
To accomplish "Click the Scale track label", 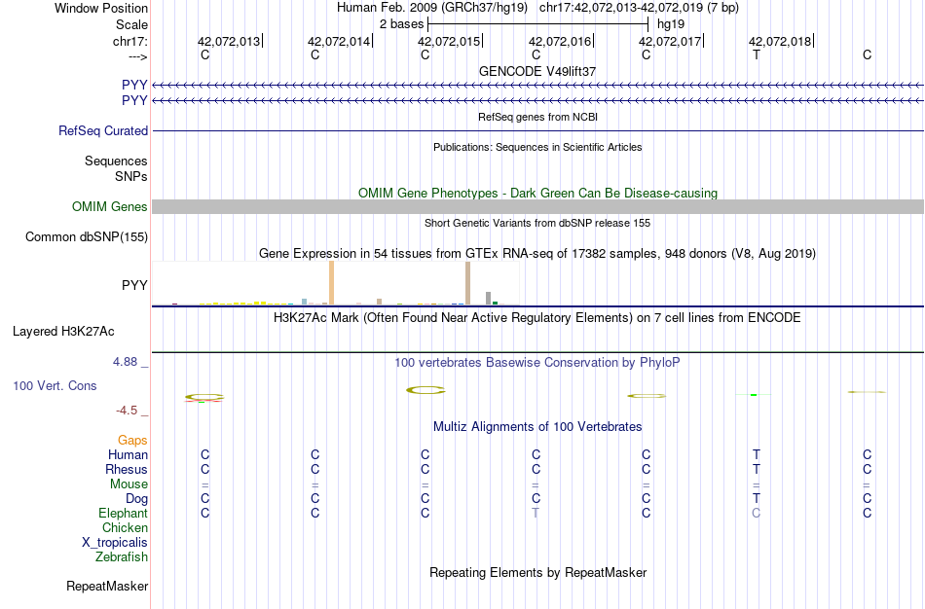I will point(131,24).
